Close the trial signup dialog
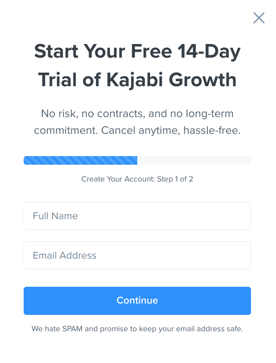This screenshot has width=276, height=363. point(259,18)
